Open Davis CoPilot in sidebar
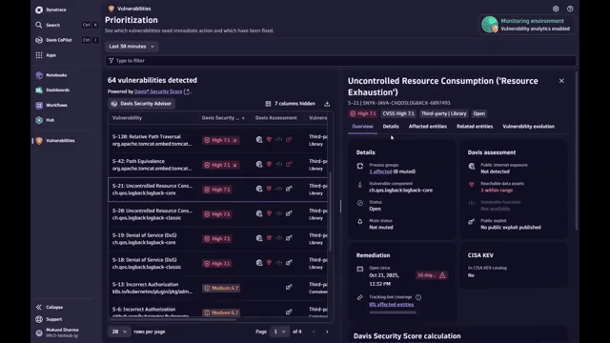 pyautogui.click(x=58, y=40)
